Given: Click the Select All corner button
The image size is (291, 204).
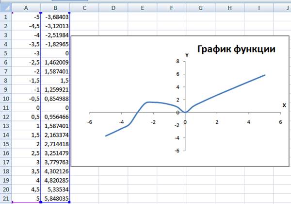Looking at the screenshot, I should [6, 8].
